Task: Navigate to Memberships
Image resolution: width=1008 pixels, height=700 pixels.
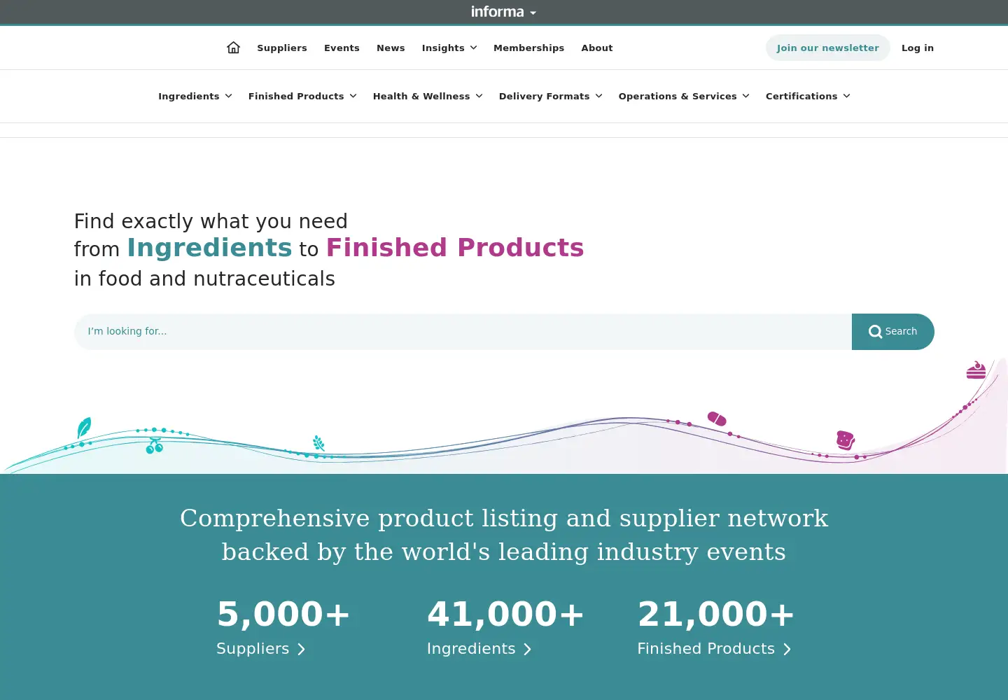Action: point(528,48)
